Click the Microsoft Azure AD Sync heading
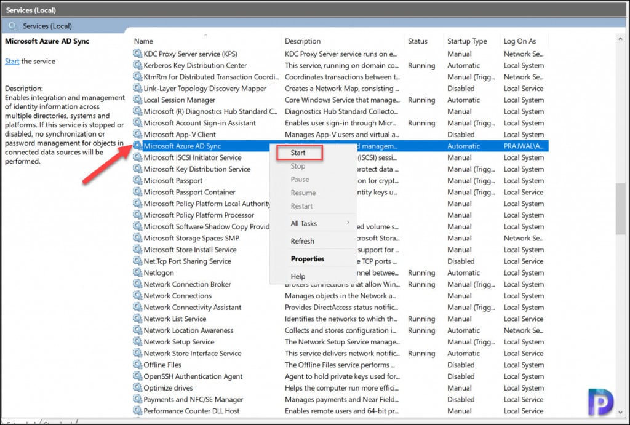 point(47,41)
